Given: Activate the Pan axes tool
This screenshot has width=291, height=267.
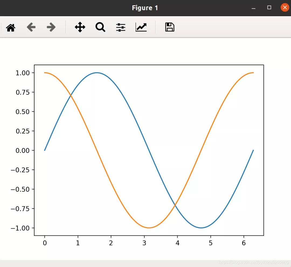Looking at the screenshot, I should (x=80, y=27).
